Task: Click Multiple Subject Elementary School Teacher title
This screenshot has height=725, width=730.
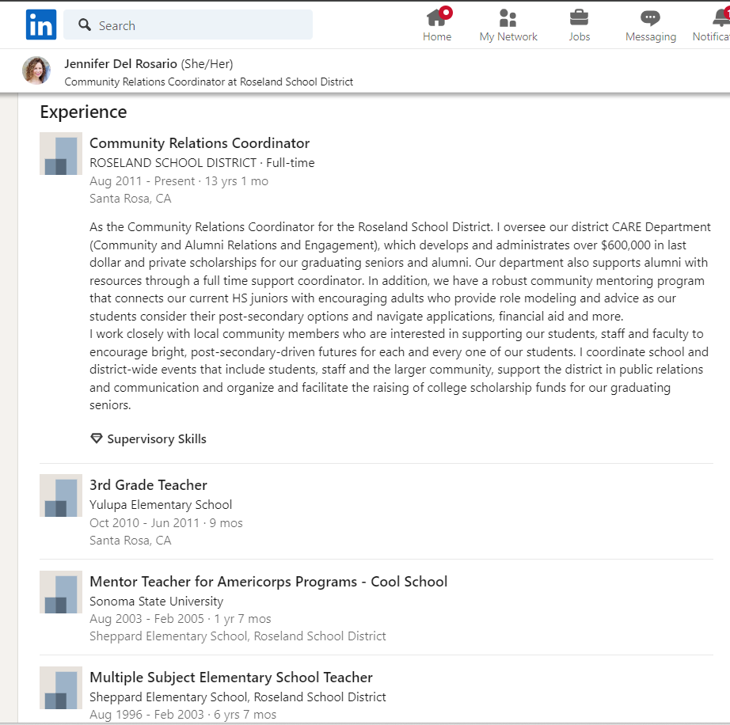Action: 231,678
